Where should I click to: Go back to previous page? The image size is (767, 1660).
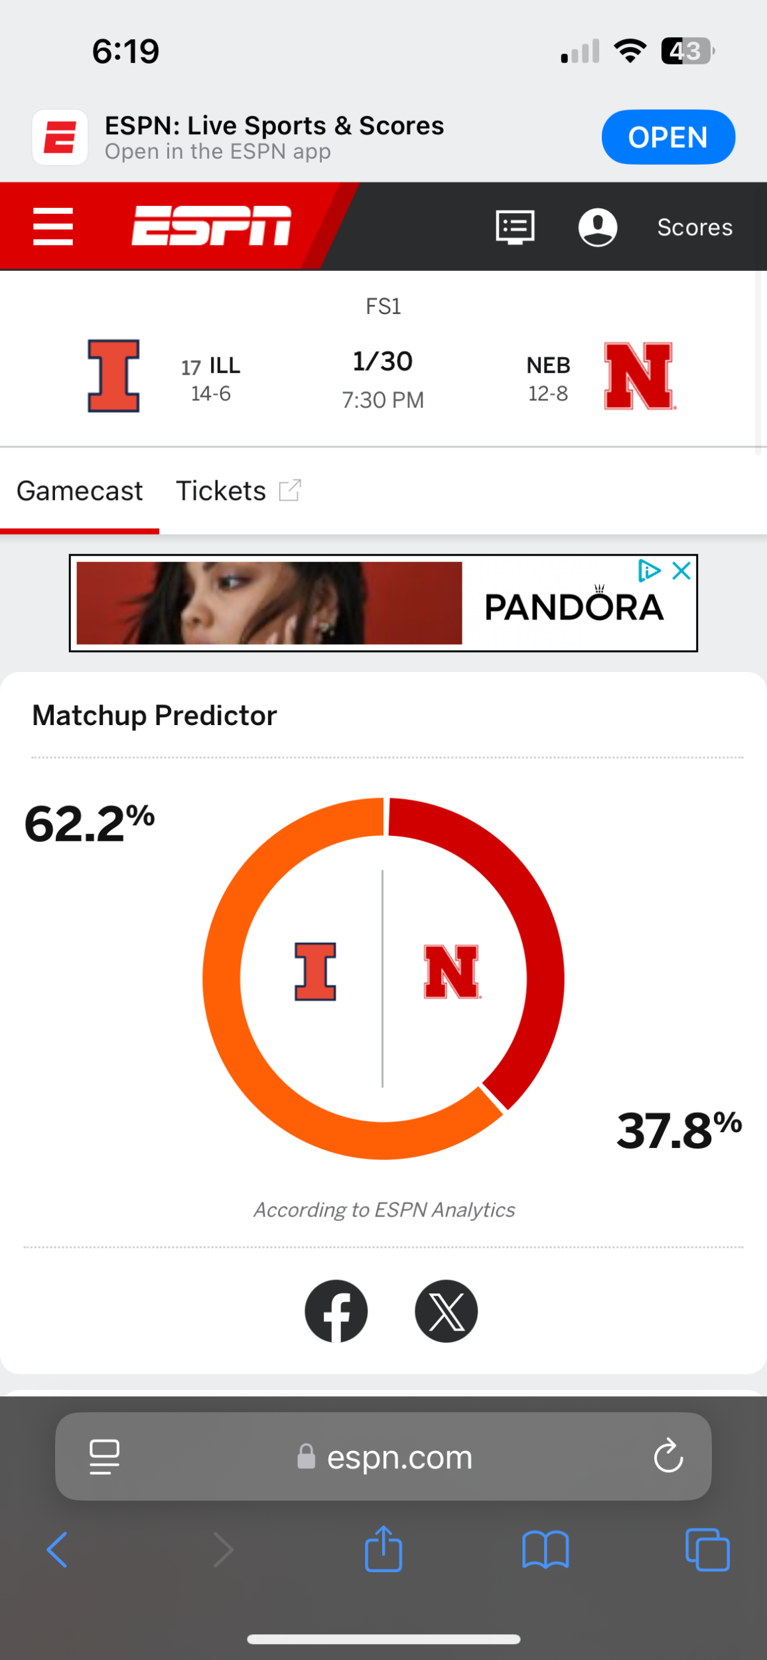pyautogui.click(x=57, y=1549)
